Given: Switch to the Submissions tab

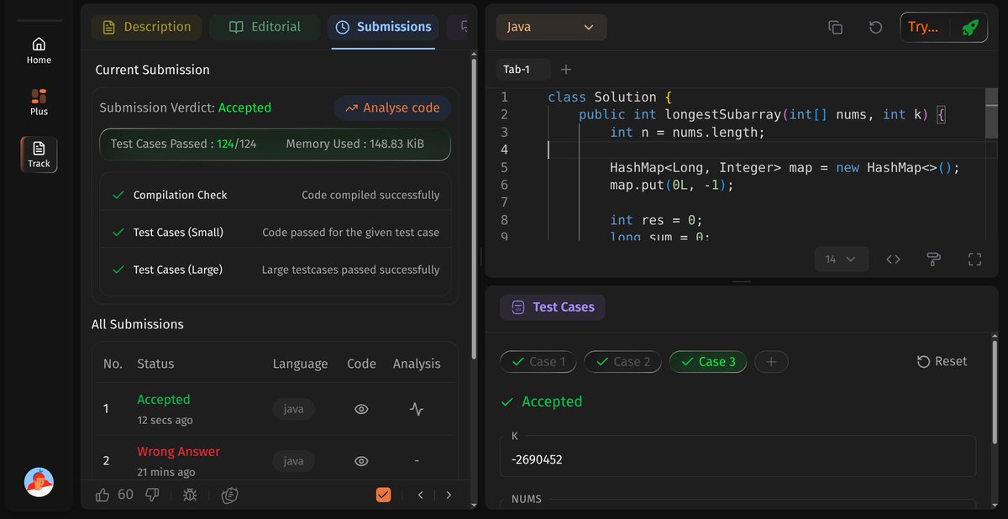Looking at the screenshot, I should click(x=383, y=27).
